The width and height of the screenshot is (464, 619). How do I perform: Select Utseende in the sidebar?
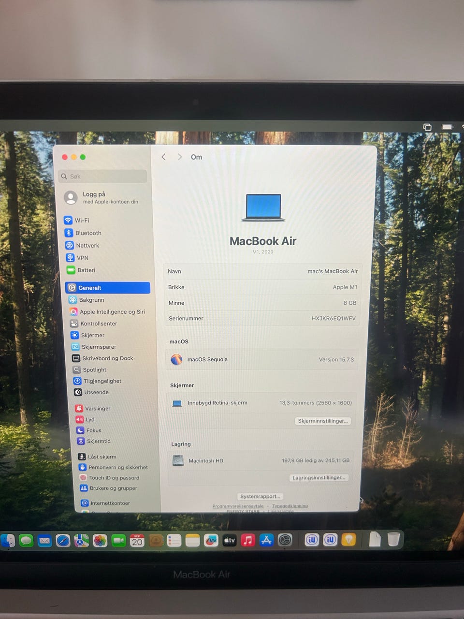[x=91, y=392]
